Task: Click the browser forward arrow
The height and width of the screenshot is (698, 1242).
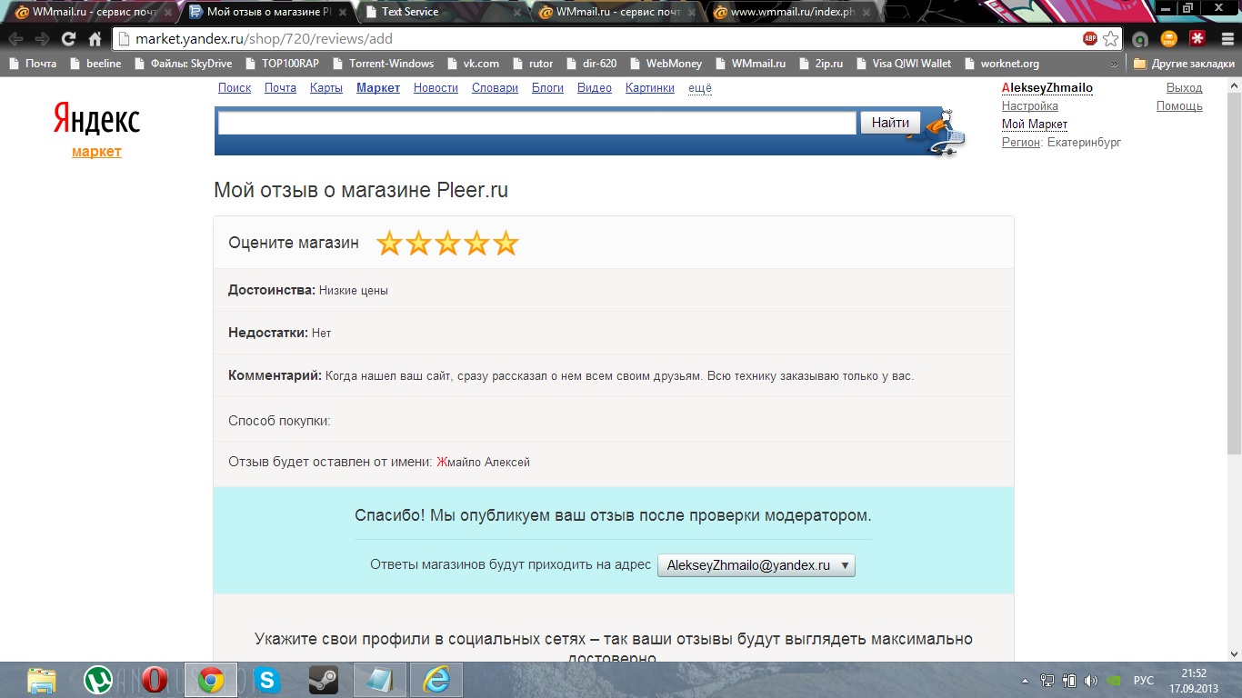Action: click(x=42, y=39)
